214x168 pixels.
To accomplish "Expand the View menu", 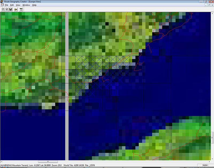I will point(18,5).
